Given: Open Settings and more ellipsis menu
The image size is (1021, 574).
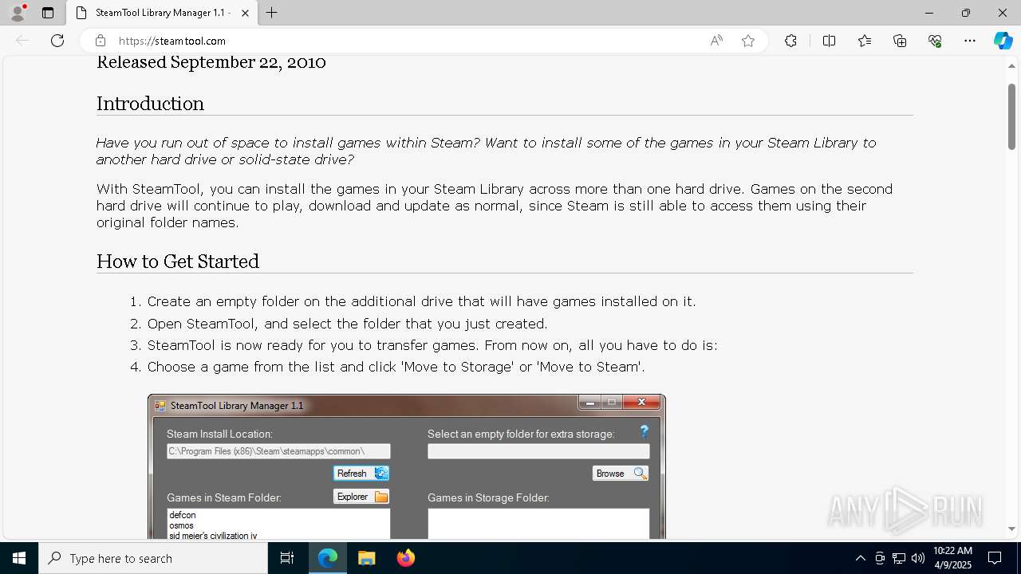Looking at the screenshot, I should (x=970, y=41).
